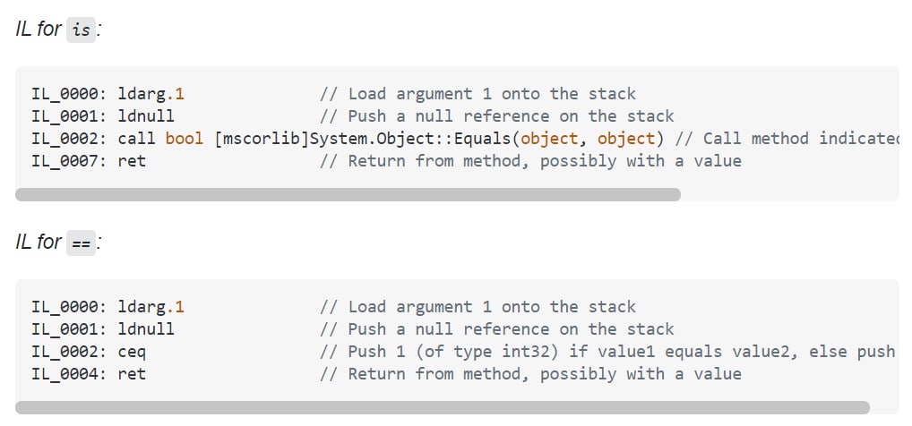The width and height of the screenshot is (912, 426).
Task: Click the second code block's horizontal scrollbar thumb
Action: pyautogui.click(x=443, y=407)
